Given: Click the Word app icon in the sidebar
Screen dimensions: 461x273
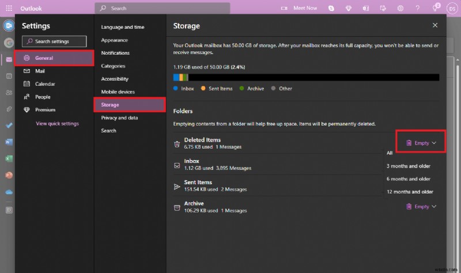Looking at the screenshot, I should 9,142.
